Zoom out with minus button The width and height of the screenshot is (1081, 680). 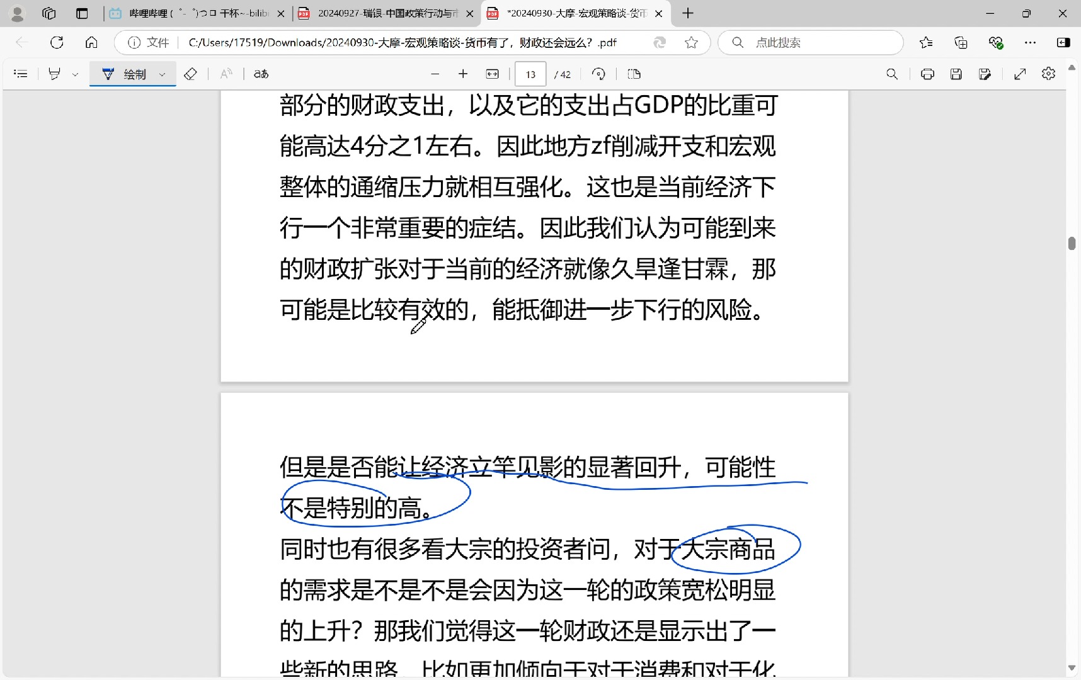[x=435, y=74]
